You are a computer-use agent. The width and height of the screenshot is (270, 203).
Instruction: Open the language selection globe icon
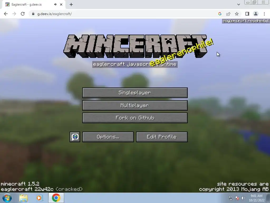(x=75, y=137)
